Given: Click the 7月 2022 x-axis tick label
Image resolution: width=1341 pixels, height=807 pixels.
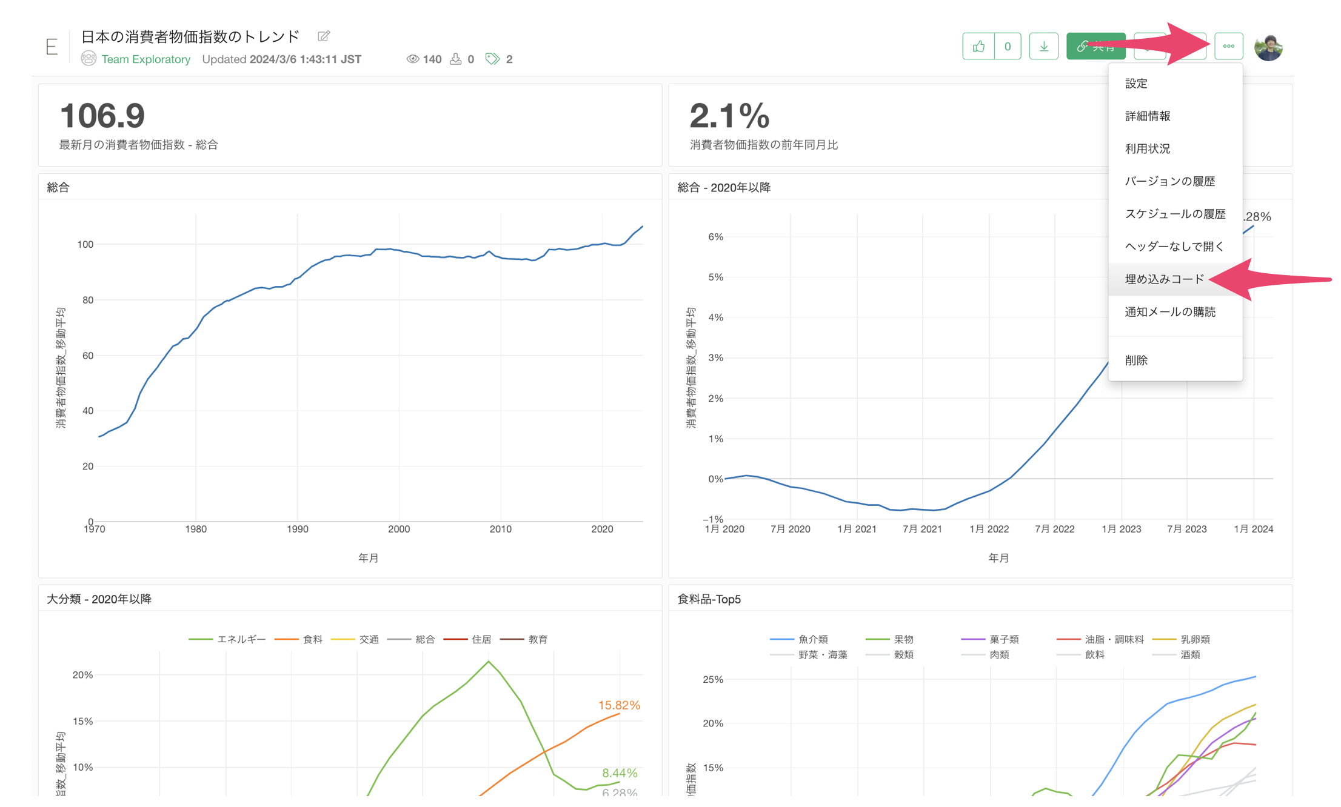Looking at the screenshot, I should pos(1055,529).
